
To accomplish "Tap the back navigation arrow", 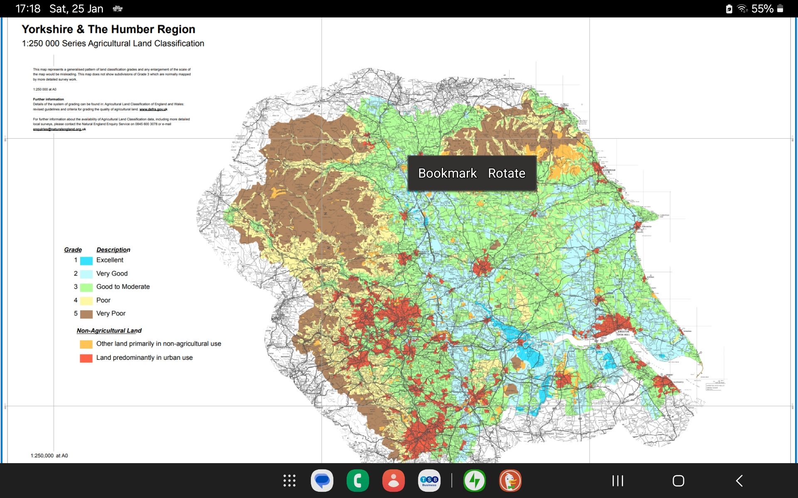I will point(739,481).
